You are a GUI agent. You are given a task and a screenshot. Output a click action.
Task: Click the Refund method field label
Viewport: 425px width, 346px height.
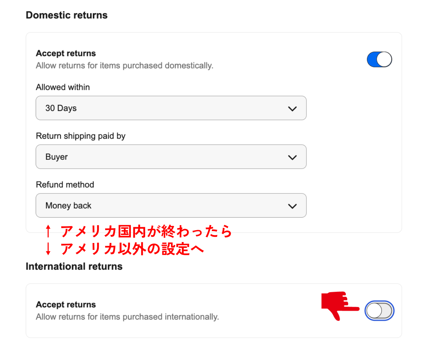tap(65, 185)
